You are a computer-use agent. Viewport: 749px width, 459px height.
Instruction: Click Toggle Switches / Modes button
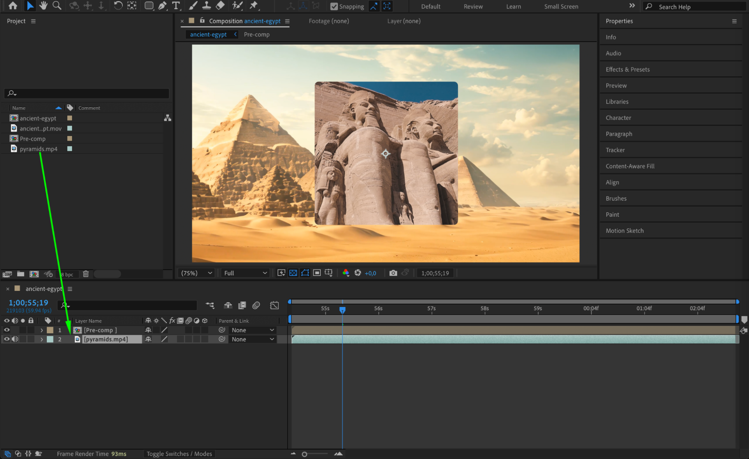click(179, 454)
